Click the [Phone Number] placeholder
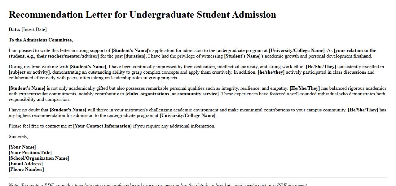Screen dimensions: 396x186 (x=26, y=169)
